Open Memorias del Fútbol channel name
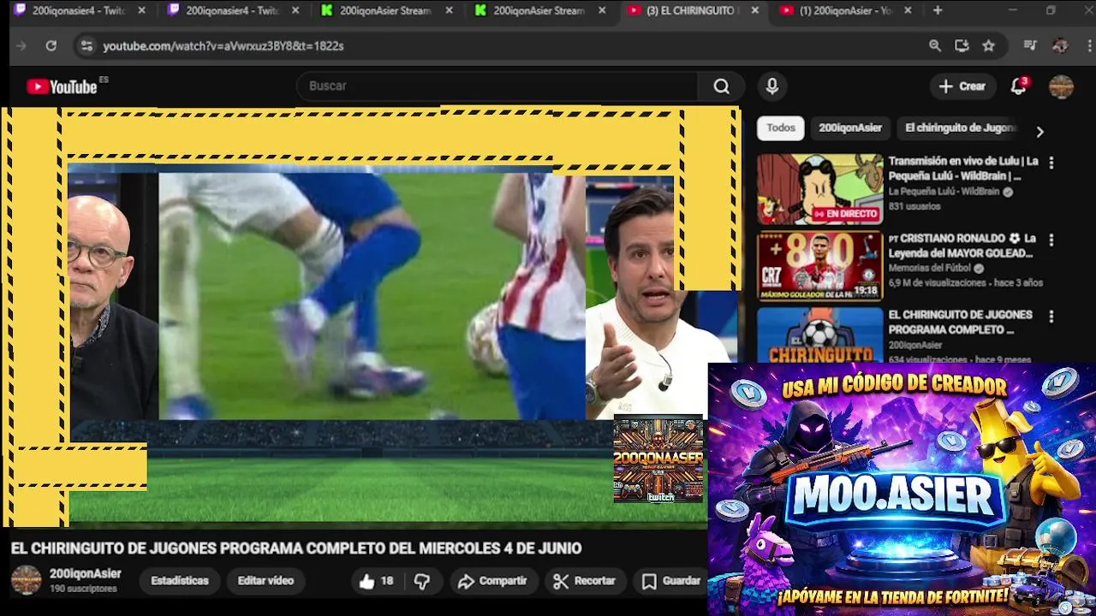1096x616 pixels. pos(930,269)
